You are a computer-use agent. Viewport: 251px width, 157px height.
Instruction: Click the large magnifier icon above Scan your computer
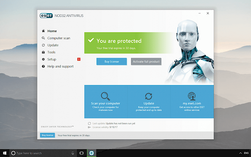(106, 96)
